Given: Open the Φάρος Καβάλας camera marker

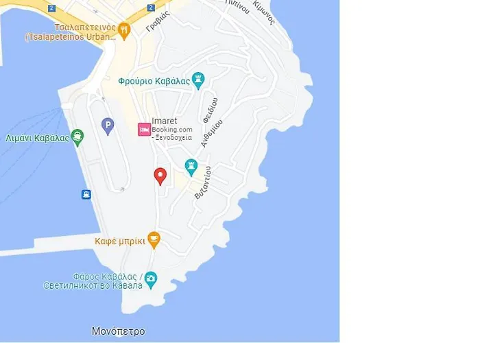Looking at the screenshot, I should tap(151, 280).
